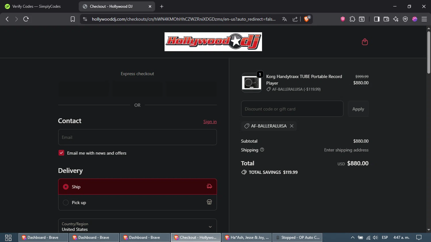The height and width of the screenshot is (242, 431).
Task: Open Checkout - Hollywood taskbar window
Action: tap(196, 237)
